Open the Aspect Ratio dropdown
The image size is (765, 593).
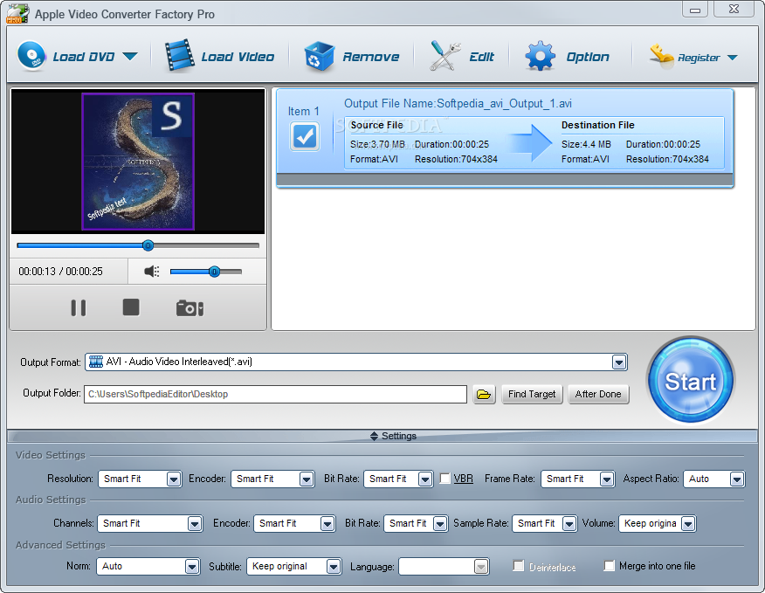[736, 479]
